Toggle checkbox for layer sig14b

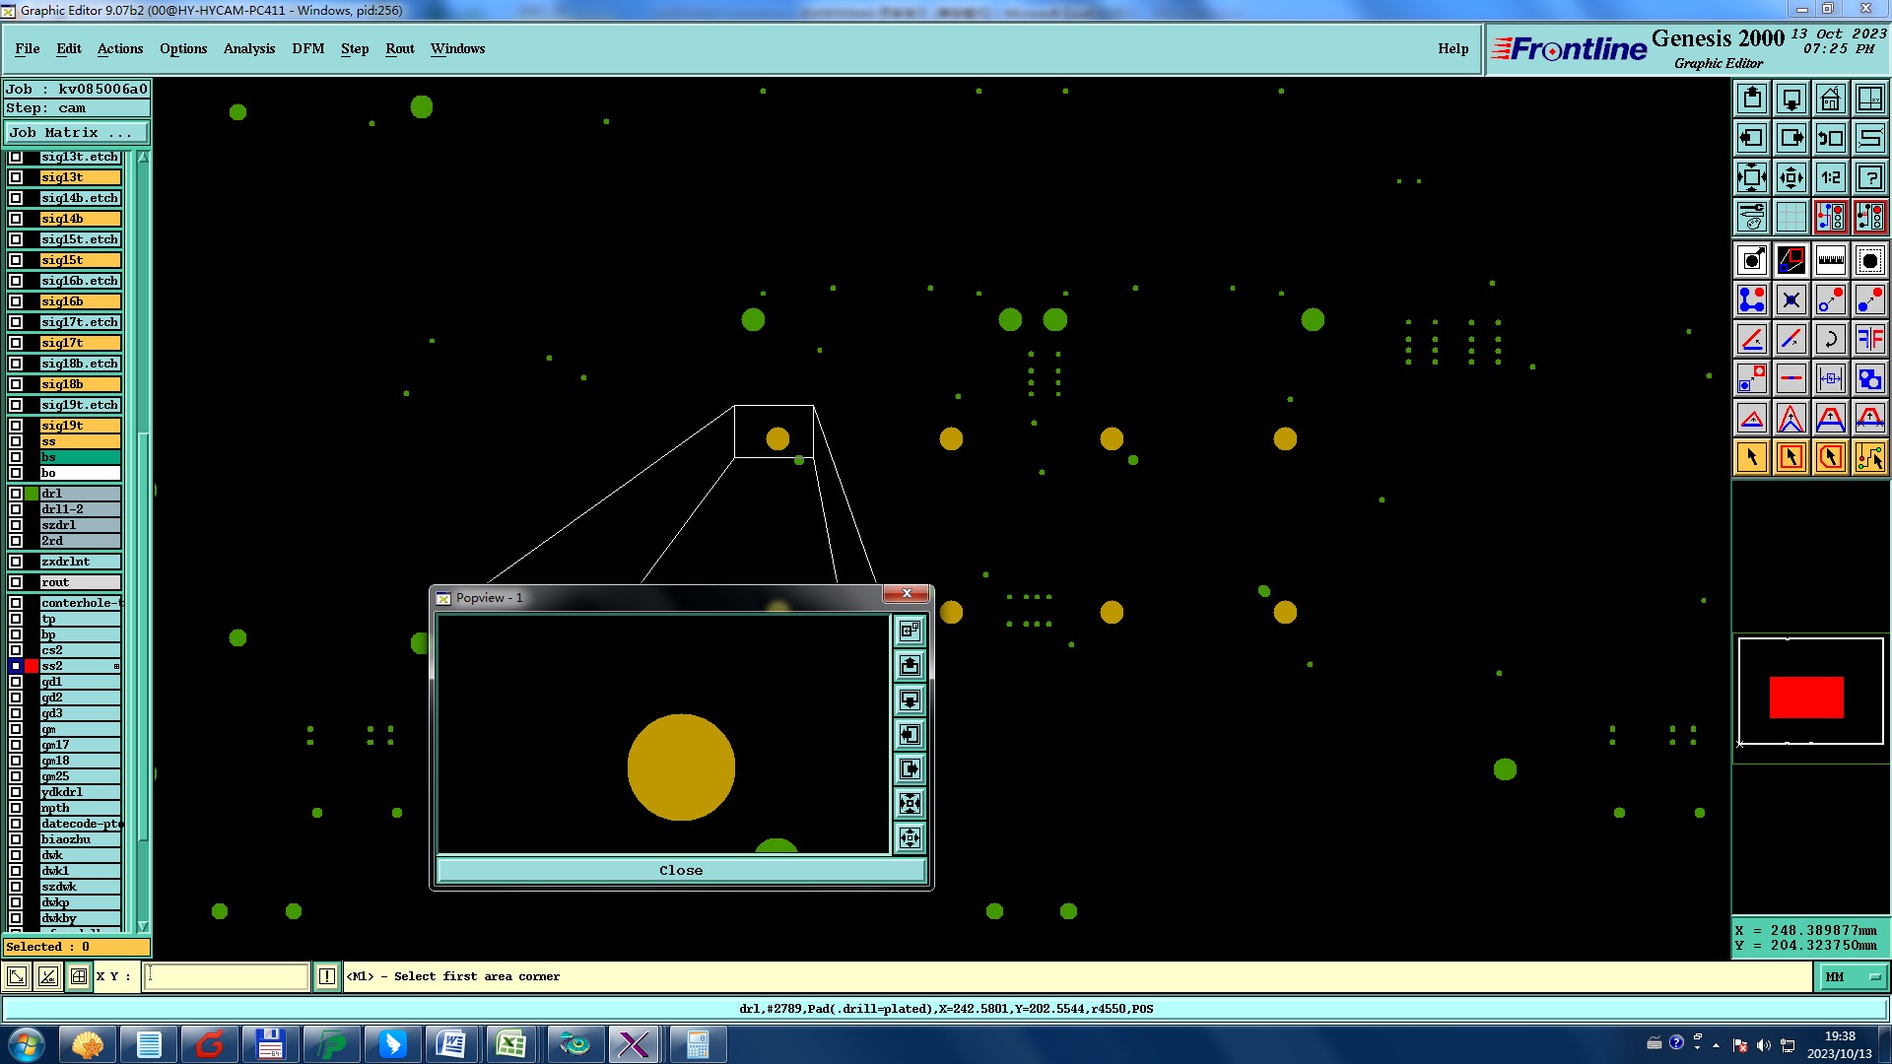[x=16, y=219]
